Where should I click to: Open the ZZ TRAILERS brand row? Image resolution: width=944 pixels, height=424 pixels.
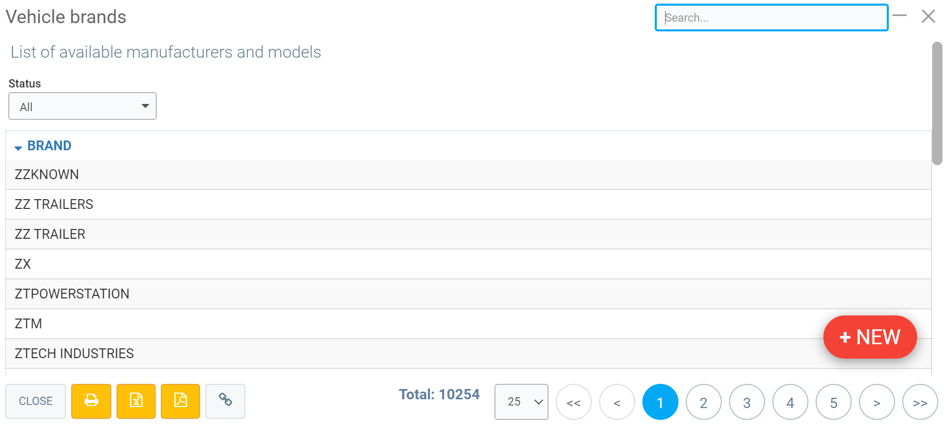click(54, 204)
